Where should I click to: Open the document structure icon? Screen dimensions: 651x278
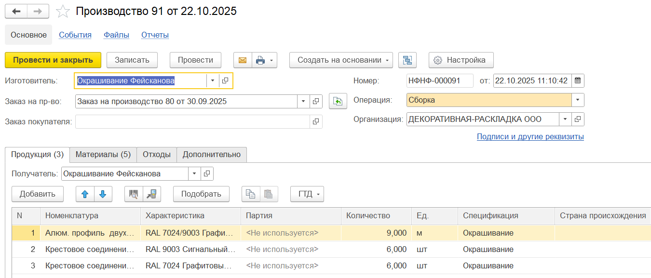(407, 60)
